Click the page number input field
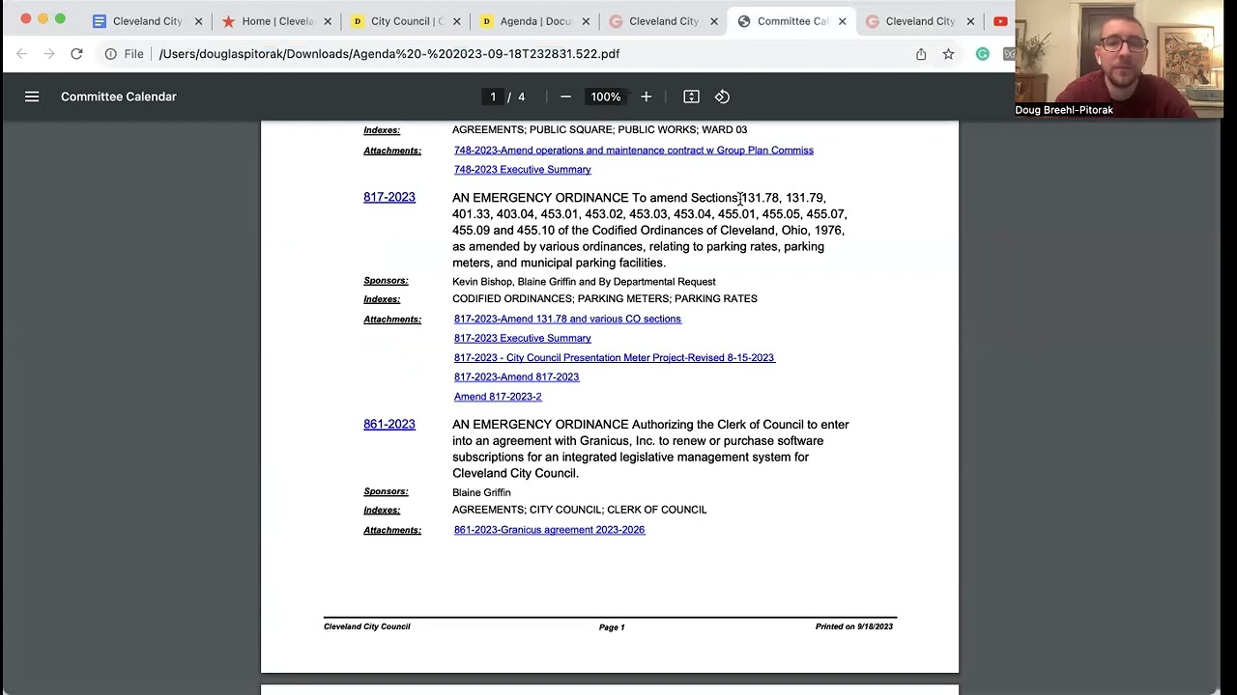 pyautogui.click(x=493, y=97)
